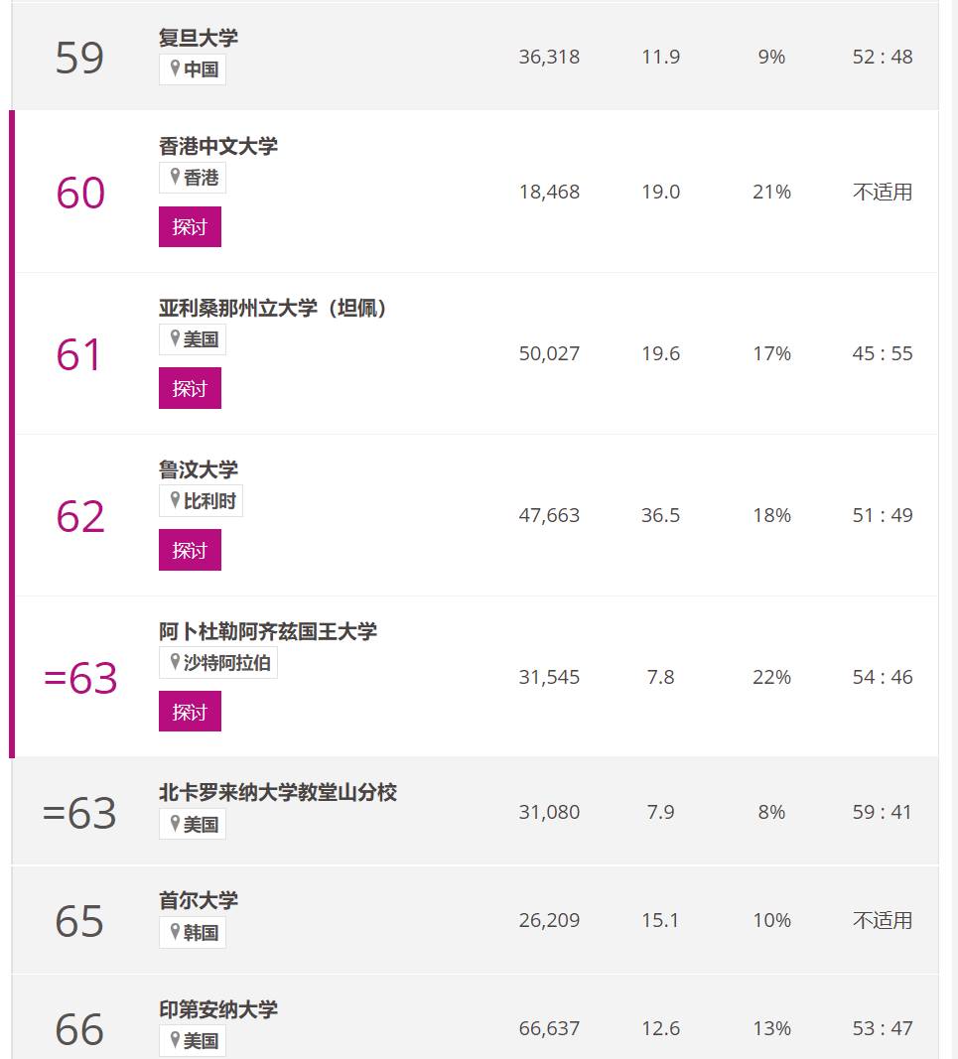This screenshot has height=1059, width=958.
Task: Click pin icon under 北卡罗来纳大学教堂山分校
Action: [x=175, y=824]
